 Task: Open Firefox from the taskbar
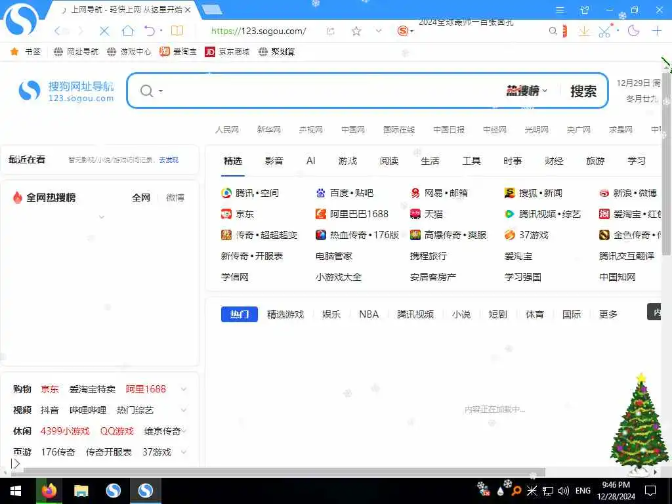pyautogui.click(x=49, y=491)
